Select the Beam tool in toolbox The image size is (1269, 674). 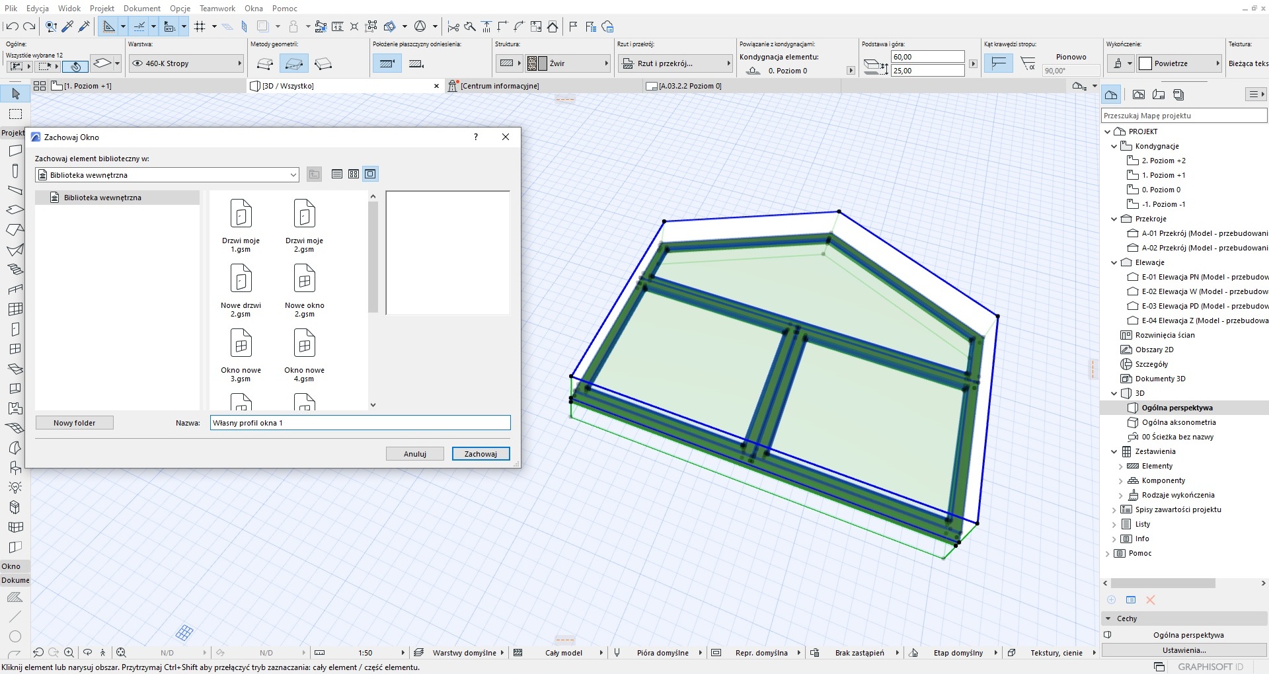point(15,190)
